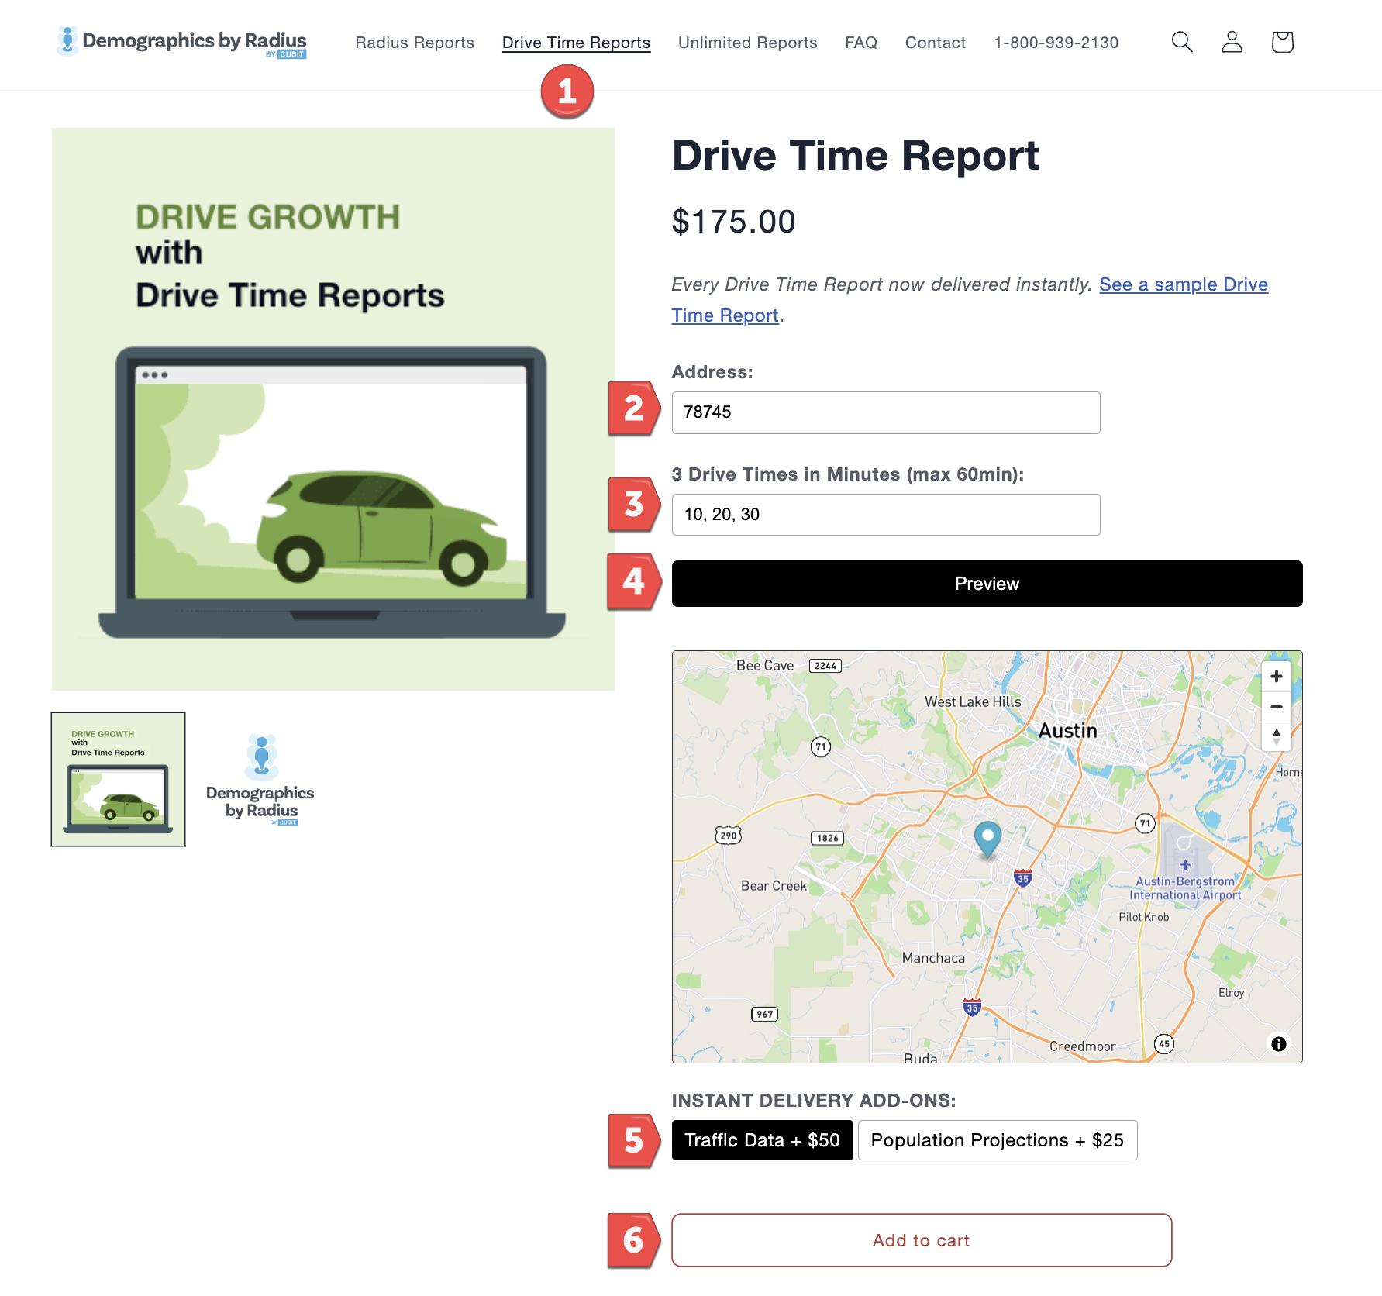This screenshot has height=1296, width=1382.
Task: Select the Demographics by Radius logo thumbnail
Action: (260, 779)
